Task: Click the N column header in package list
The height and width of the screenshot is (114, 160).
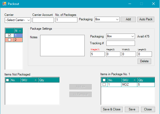Action: pyautogui.click(x=18, y=31)
